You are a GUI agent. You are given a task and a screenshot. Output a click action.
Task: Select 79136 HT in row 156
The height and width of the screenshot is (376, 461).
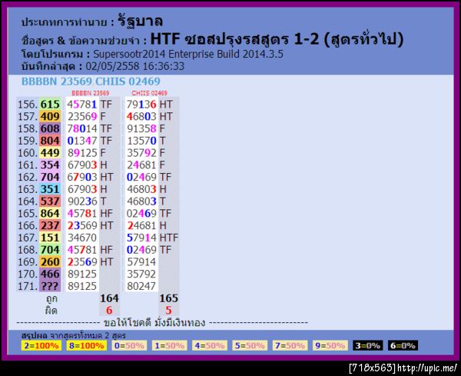pyautogui.click(x=149, y=105)
